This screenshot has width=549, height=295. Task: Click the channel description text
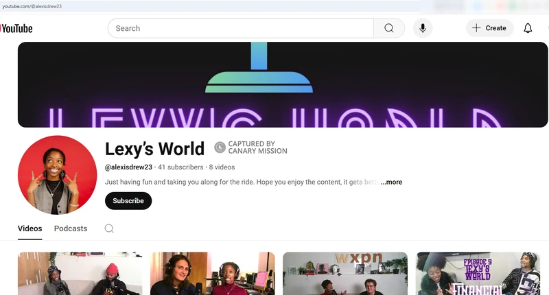coord(242,182)
